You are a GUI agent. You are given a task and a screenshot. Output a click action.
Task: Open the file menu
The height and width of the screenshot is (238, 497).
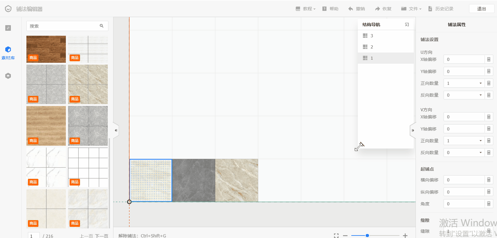411,9
